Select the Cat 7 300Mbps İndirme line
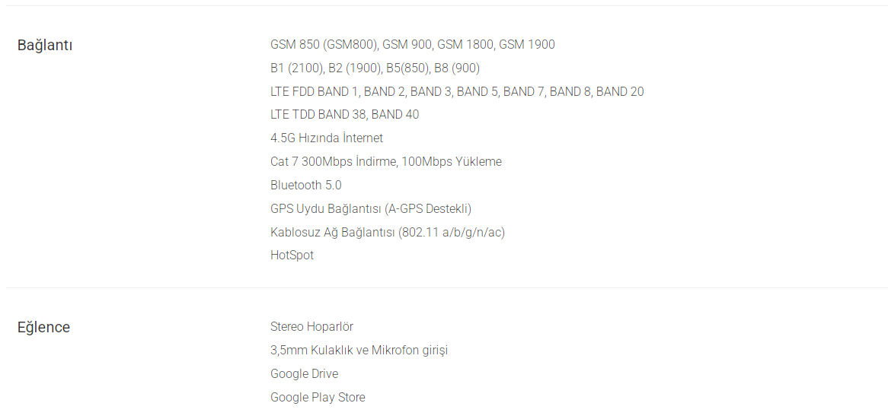This screenshot has width=888, height=419. pyautogui.click(x=385, y=162)
